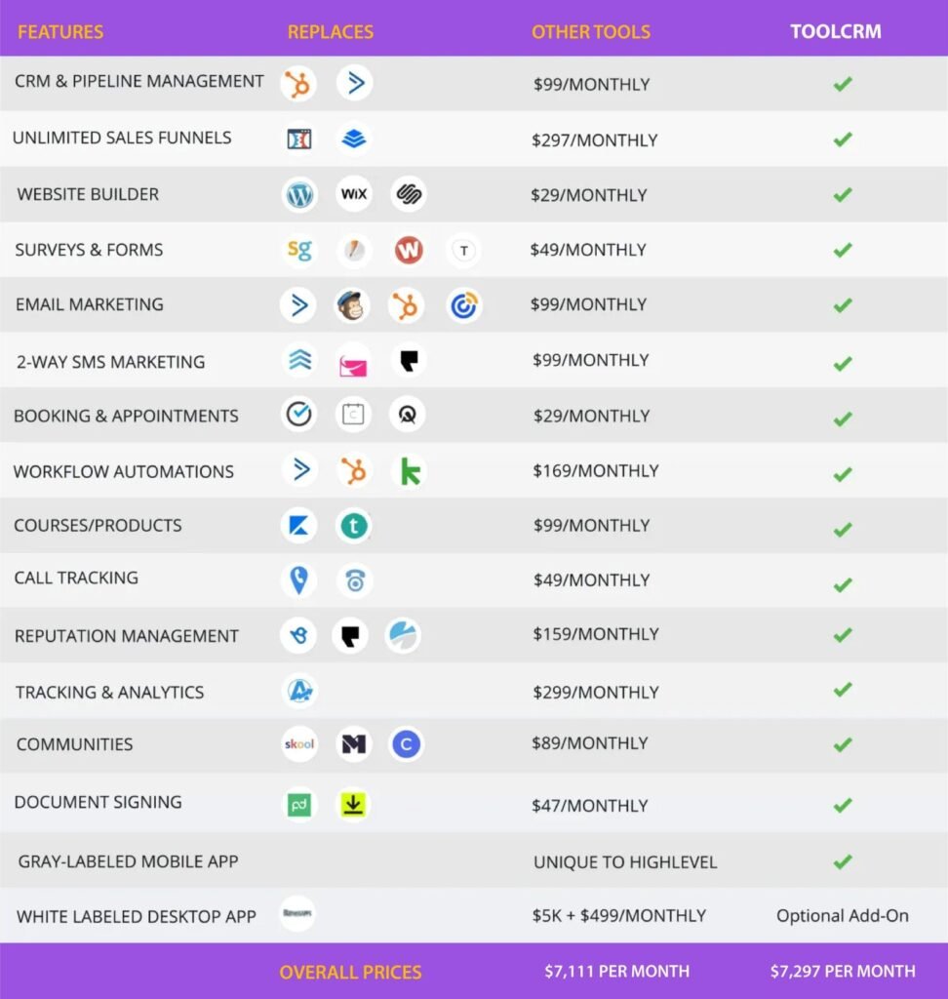
Task: Click the Wix logo icon
Action: (x=354, y=194)
